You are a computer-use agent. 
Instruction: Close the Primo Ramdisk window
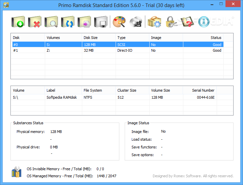(233, 4)
